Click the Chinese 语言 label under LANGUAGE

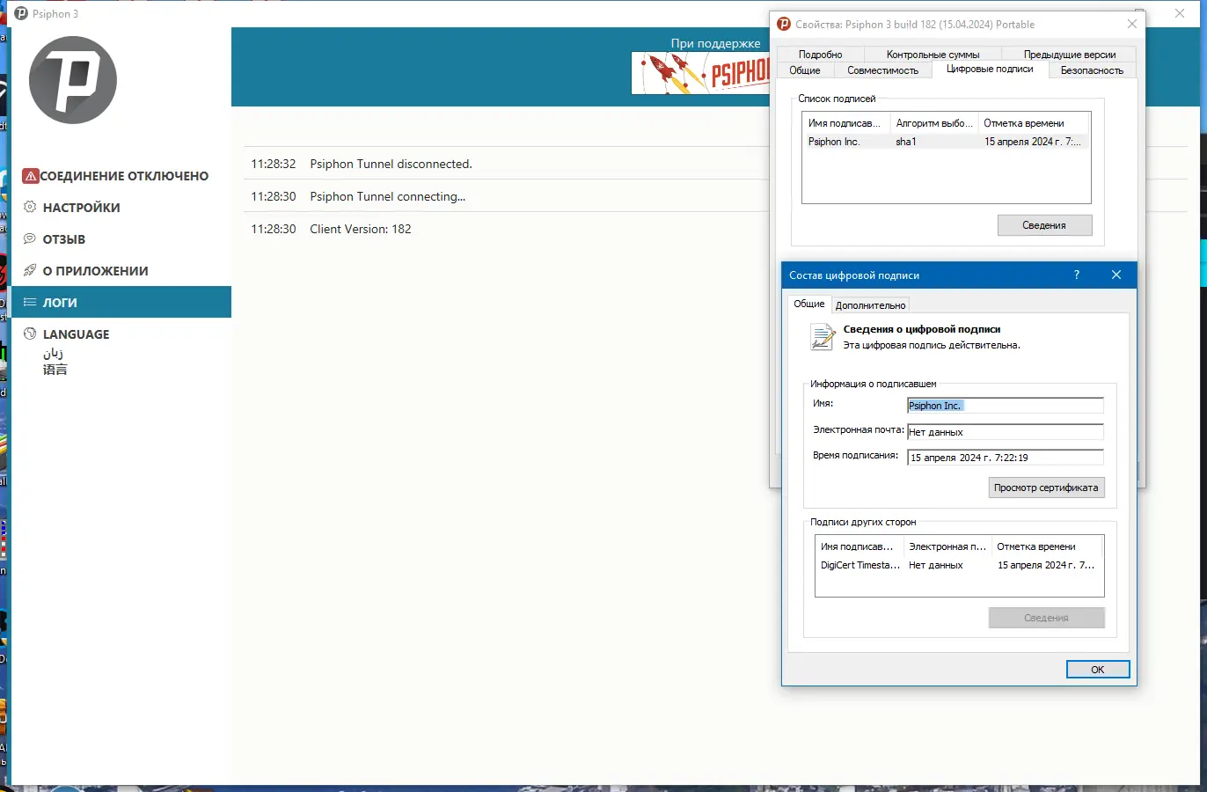55,370
